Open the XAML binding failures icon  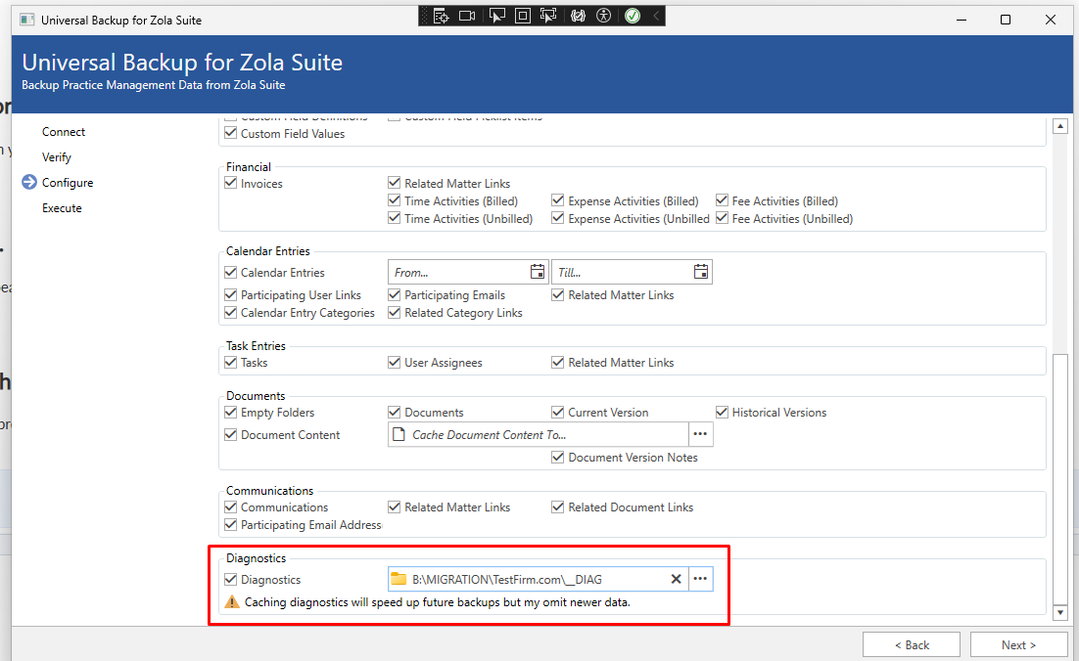click(x=578, y=16)
